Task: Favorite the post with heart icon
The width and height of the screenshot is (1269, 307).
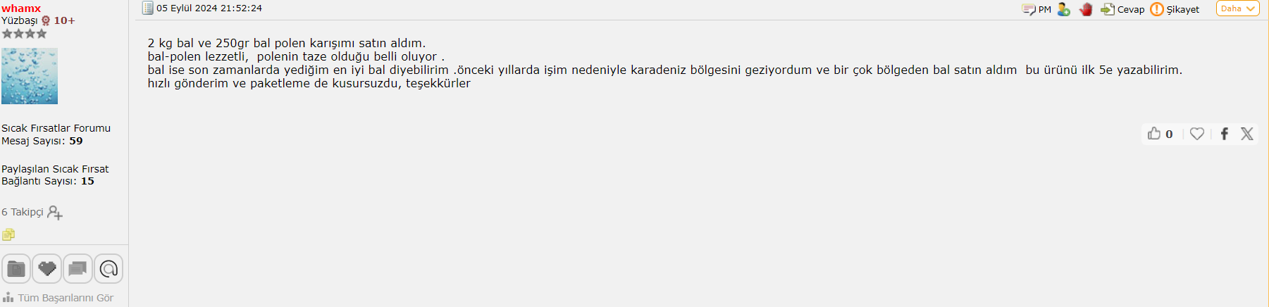Action: (x=1197, y=133)
